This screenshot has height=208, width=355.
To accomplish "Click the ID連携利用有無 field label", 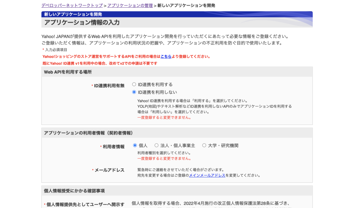I will pyautogui.click(x=109, y=86).
